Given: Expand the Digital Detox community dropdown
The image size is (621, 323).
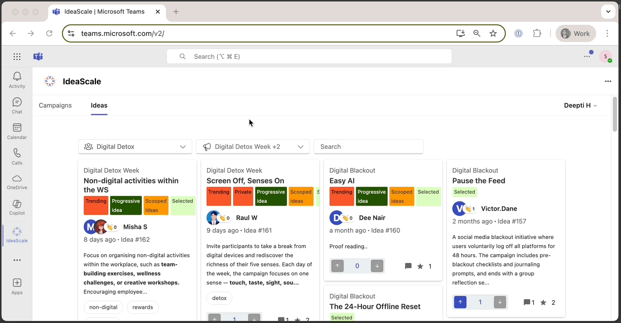Looking at the screenshot, I should 135,147.
